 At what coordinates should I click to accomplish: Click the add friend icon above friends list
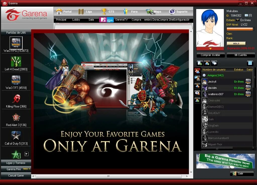[207, 63]
